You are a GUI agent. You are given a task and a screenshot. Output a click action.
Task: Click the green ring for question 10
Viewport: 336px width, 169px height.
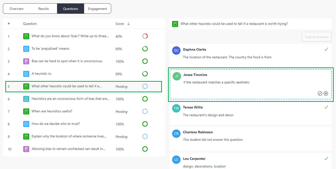[x=145, y=149]
